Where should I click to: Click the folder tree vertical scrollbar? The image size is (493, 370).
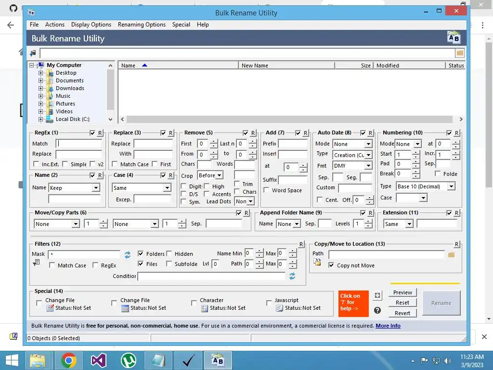(x=110, y=90)
